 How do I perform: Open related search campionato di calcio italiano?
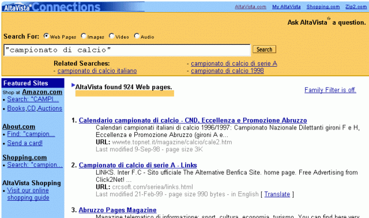click(x=97, y=71)
